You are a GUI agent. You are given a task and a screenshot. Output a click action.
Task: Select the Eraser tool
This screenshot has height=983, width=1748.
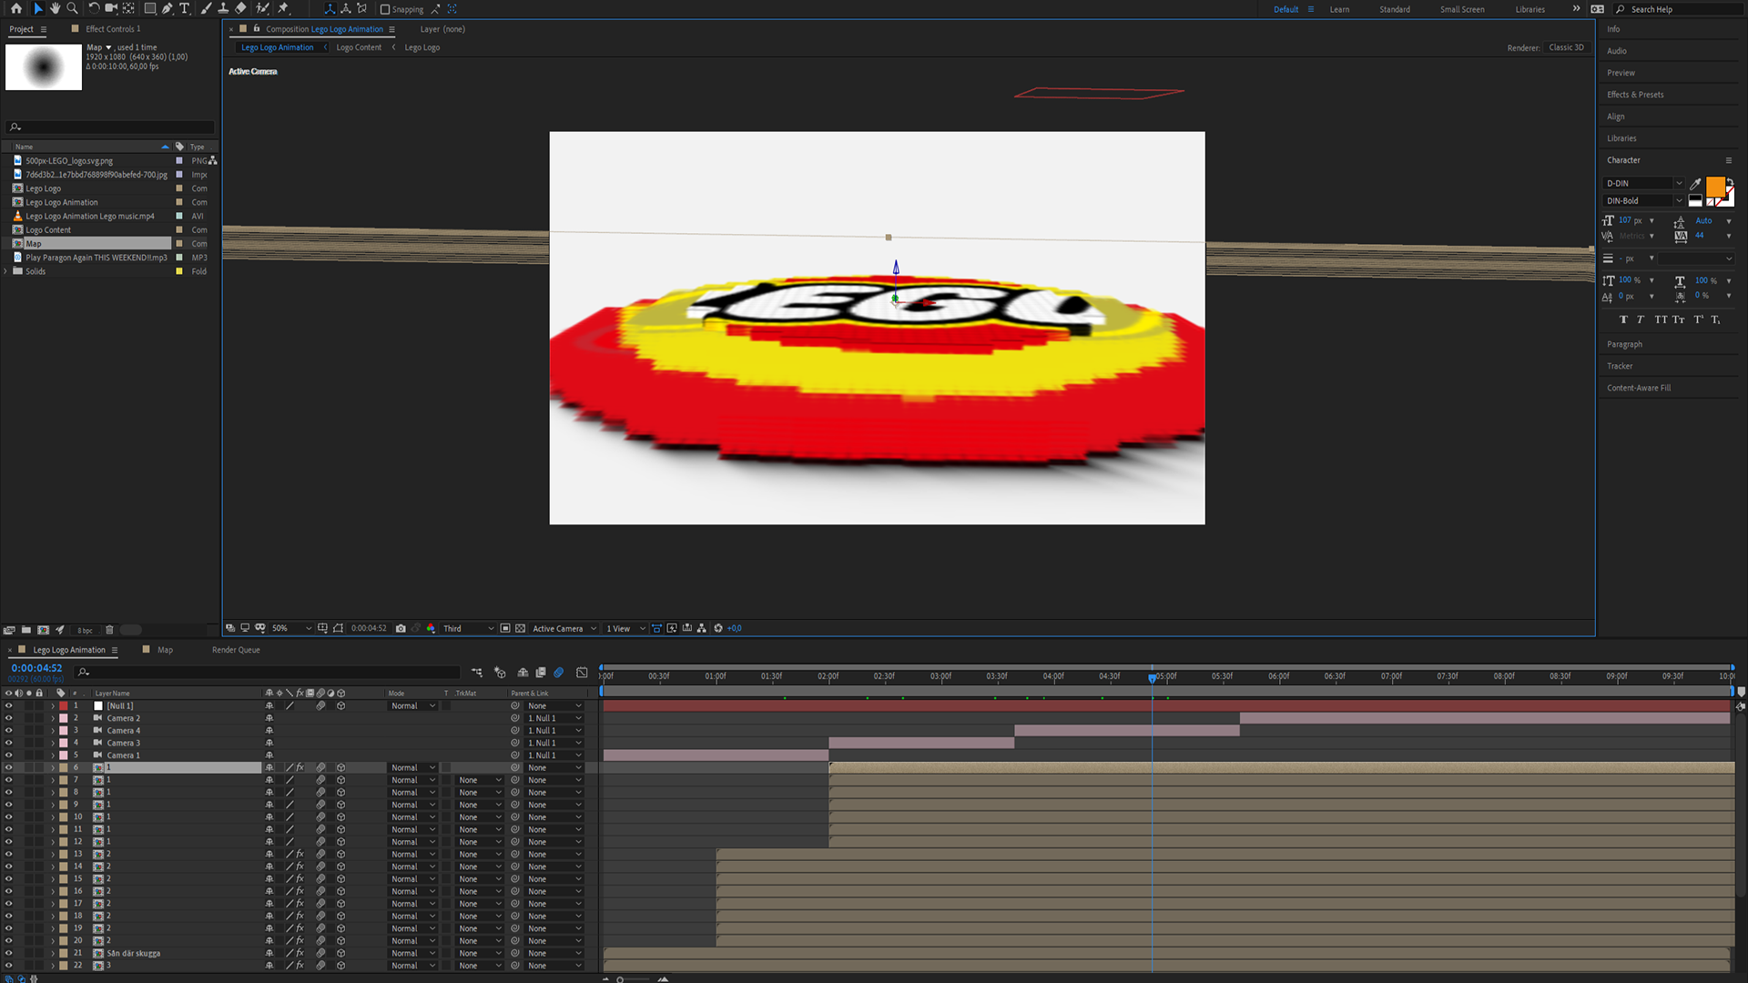pos(241,8)
